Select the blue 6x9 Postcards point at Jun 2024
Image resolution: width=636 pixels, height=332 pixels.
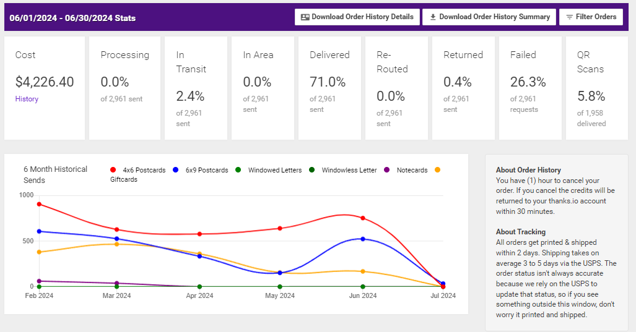click(363, 239)
